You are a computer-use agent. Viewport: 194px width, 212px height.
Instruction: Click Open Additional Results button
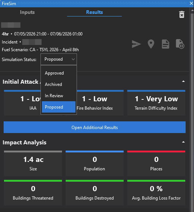94,127
